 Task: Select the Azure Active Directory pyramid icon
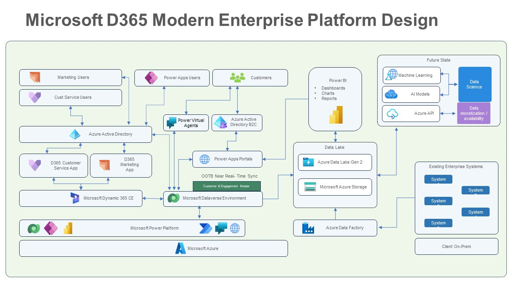tap(75, 134)
